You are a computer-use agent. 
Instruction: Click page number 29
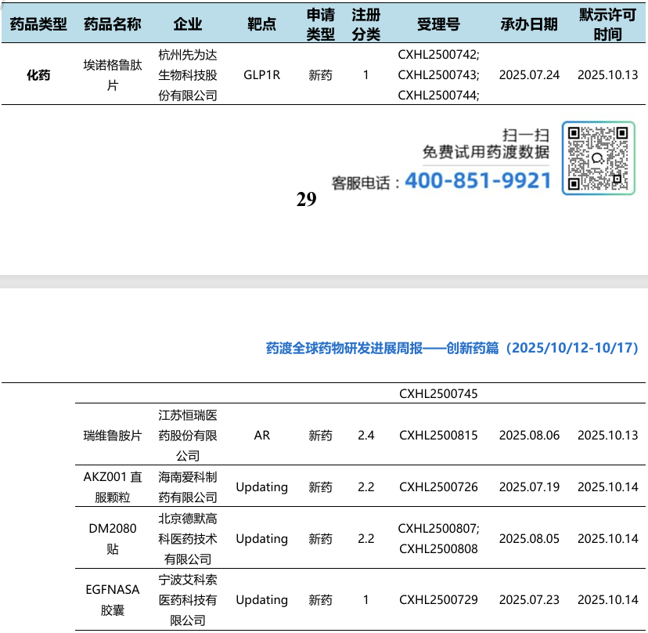(306, 200)
